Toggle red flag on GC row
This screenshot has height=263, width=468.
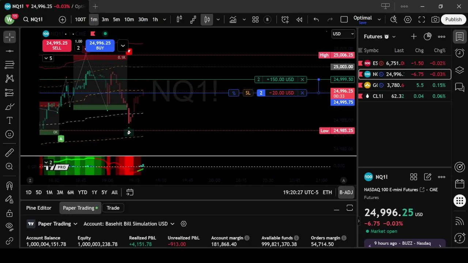(x=361, y=85)
